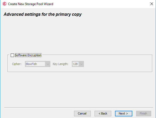Click the wizard title bar text
Screen dimensions: 156x118
[31, 4]
